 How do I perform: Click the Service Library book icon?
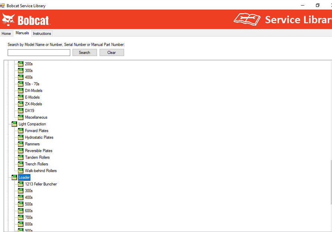point(247,19)
